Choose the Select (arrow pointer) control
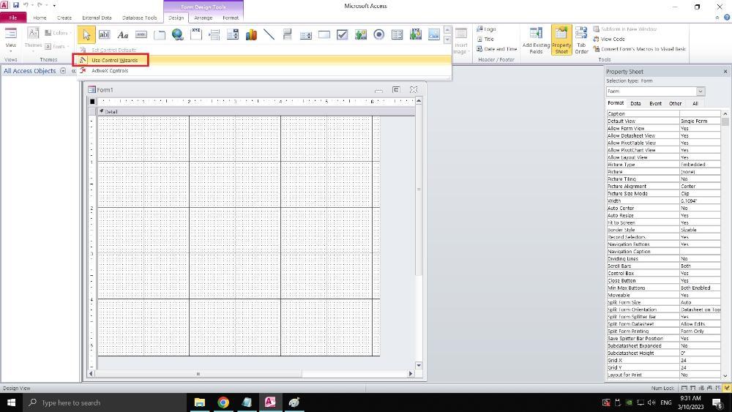Screen dimensions: 732x412 [x=86, y=34]
